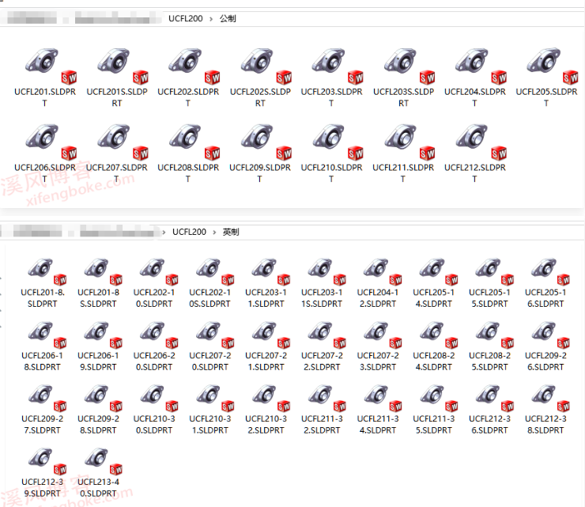585x507 pixels.
Task: Select the UCFL201S.SLDPRT file icon
Action: [123, 66]
